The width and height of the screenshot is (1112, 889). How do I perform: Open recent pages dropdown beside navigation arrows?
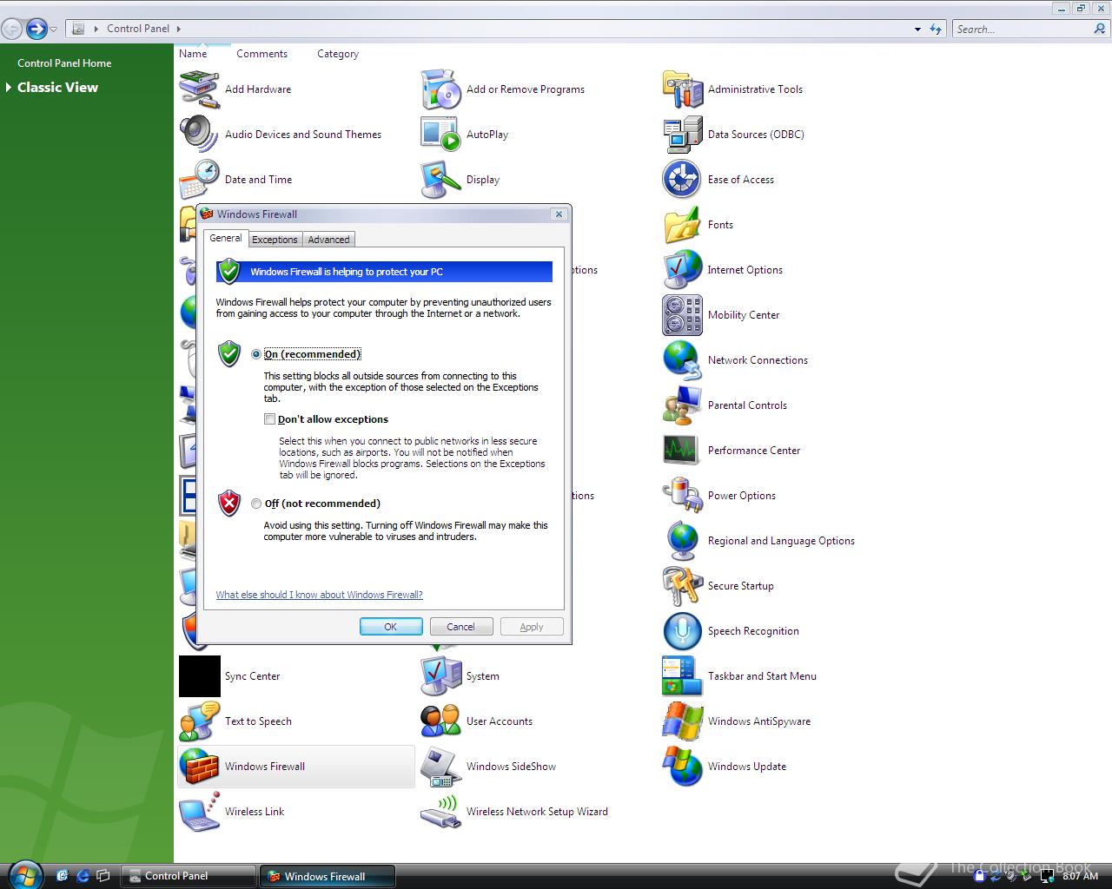coord(54,30)
